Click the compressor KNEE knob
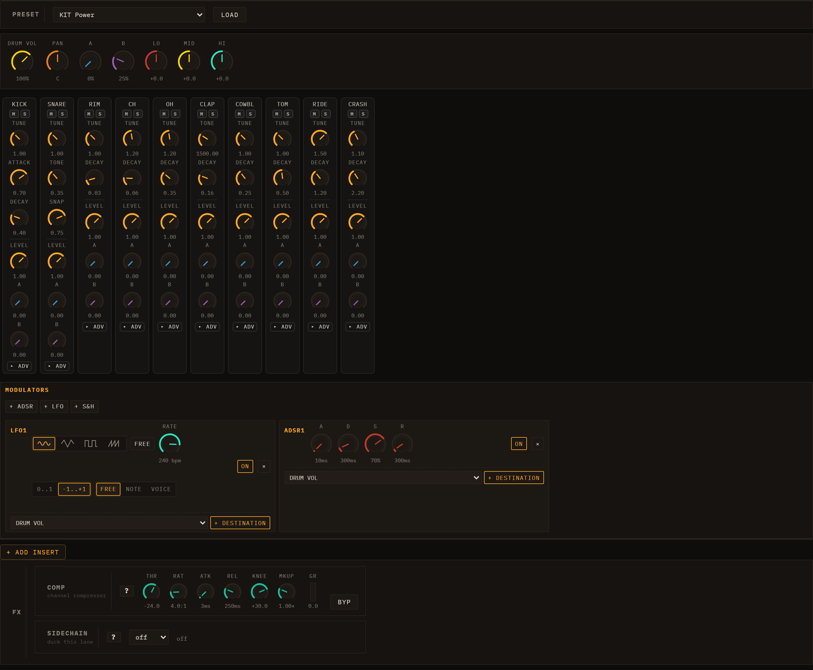The height and width of the screenshot is (670, 813). point(260,592)
